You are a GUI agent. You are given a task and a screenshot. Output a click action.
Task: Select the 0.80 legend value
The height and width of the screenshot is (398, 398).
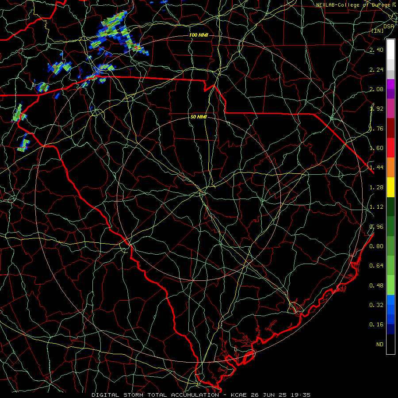376,246
